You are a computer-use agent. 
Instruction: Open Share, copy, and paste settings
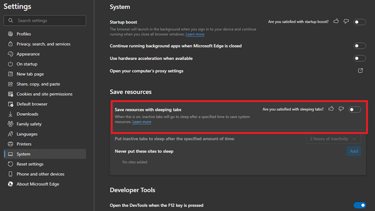(x=45, y=84)
